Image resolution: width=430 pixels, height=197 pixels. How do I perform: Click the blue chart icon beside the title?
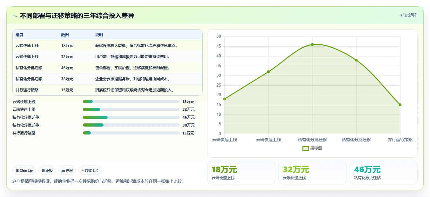coord(15,16)
